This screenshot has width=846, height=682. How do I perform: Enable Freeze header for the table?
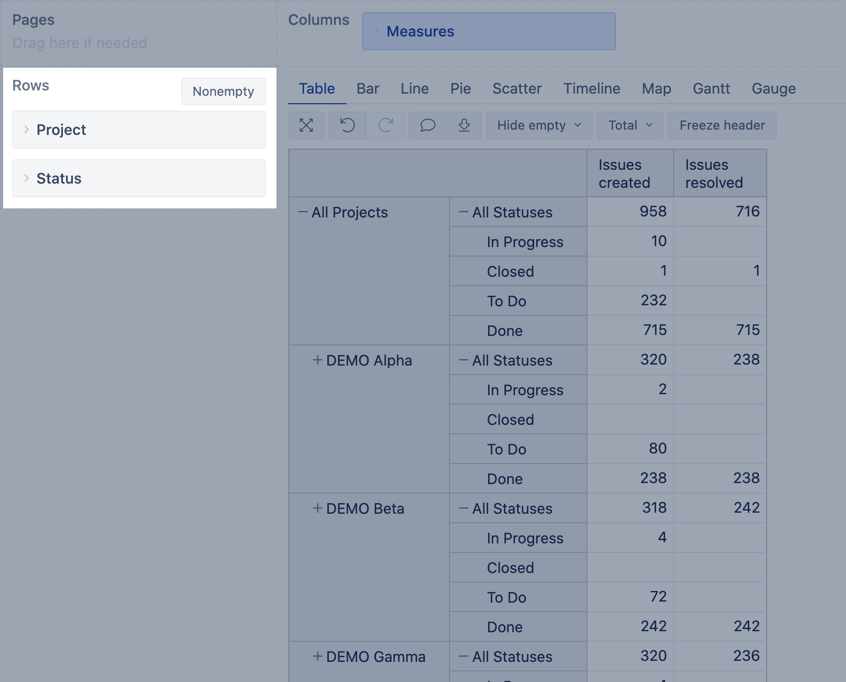[722, 125]
